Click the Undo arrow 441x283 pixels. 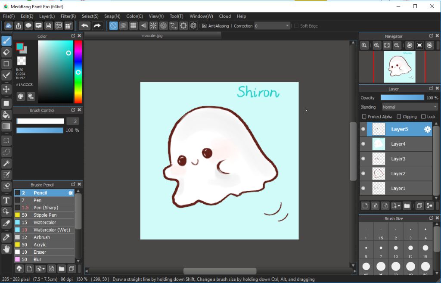click(84, 26)
